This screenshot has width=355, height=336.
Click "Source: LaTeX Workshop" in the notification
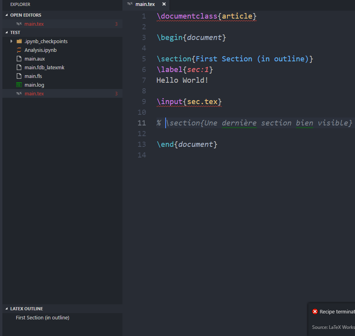click(x=333, y=327)
